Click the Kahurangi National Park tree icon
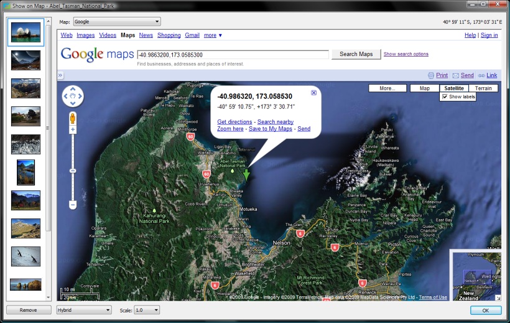This screenshot has width=510, height=323. tap(154, 211)
